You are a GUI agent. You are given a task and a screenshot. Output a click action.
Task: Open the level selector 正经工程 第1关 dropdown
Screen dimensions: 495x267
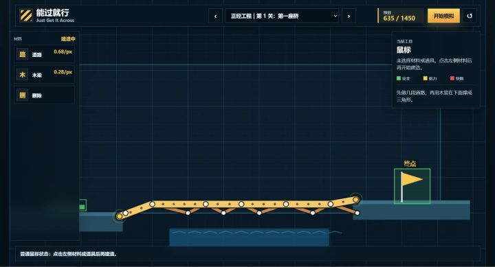[282, 16]
